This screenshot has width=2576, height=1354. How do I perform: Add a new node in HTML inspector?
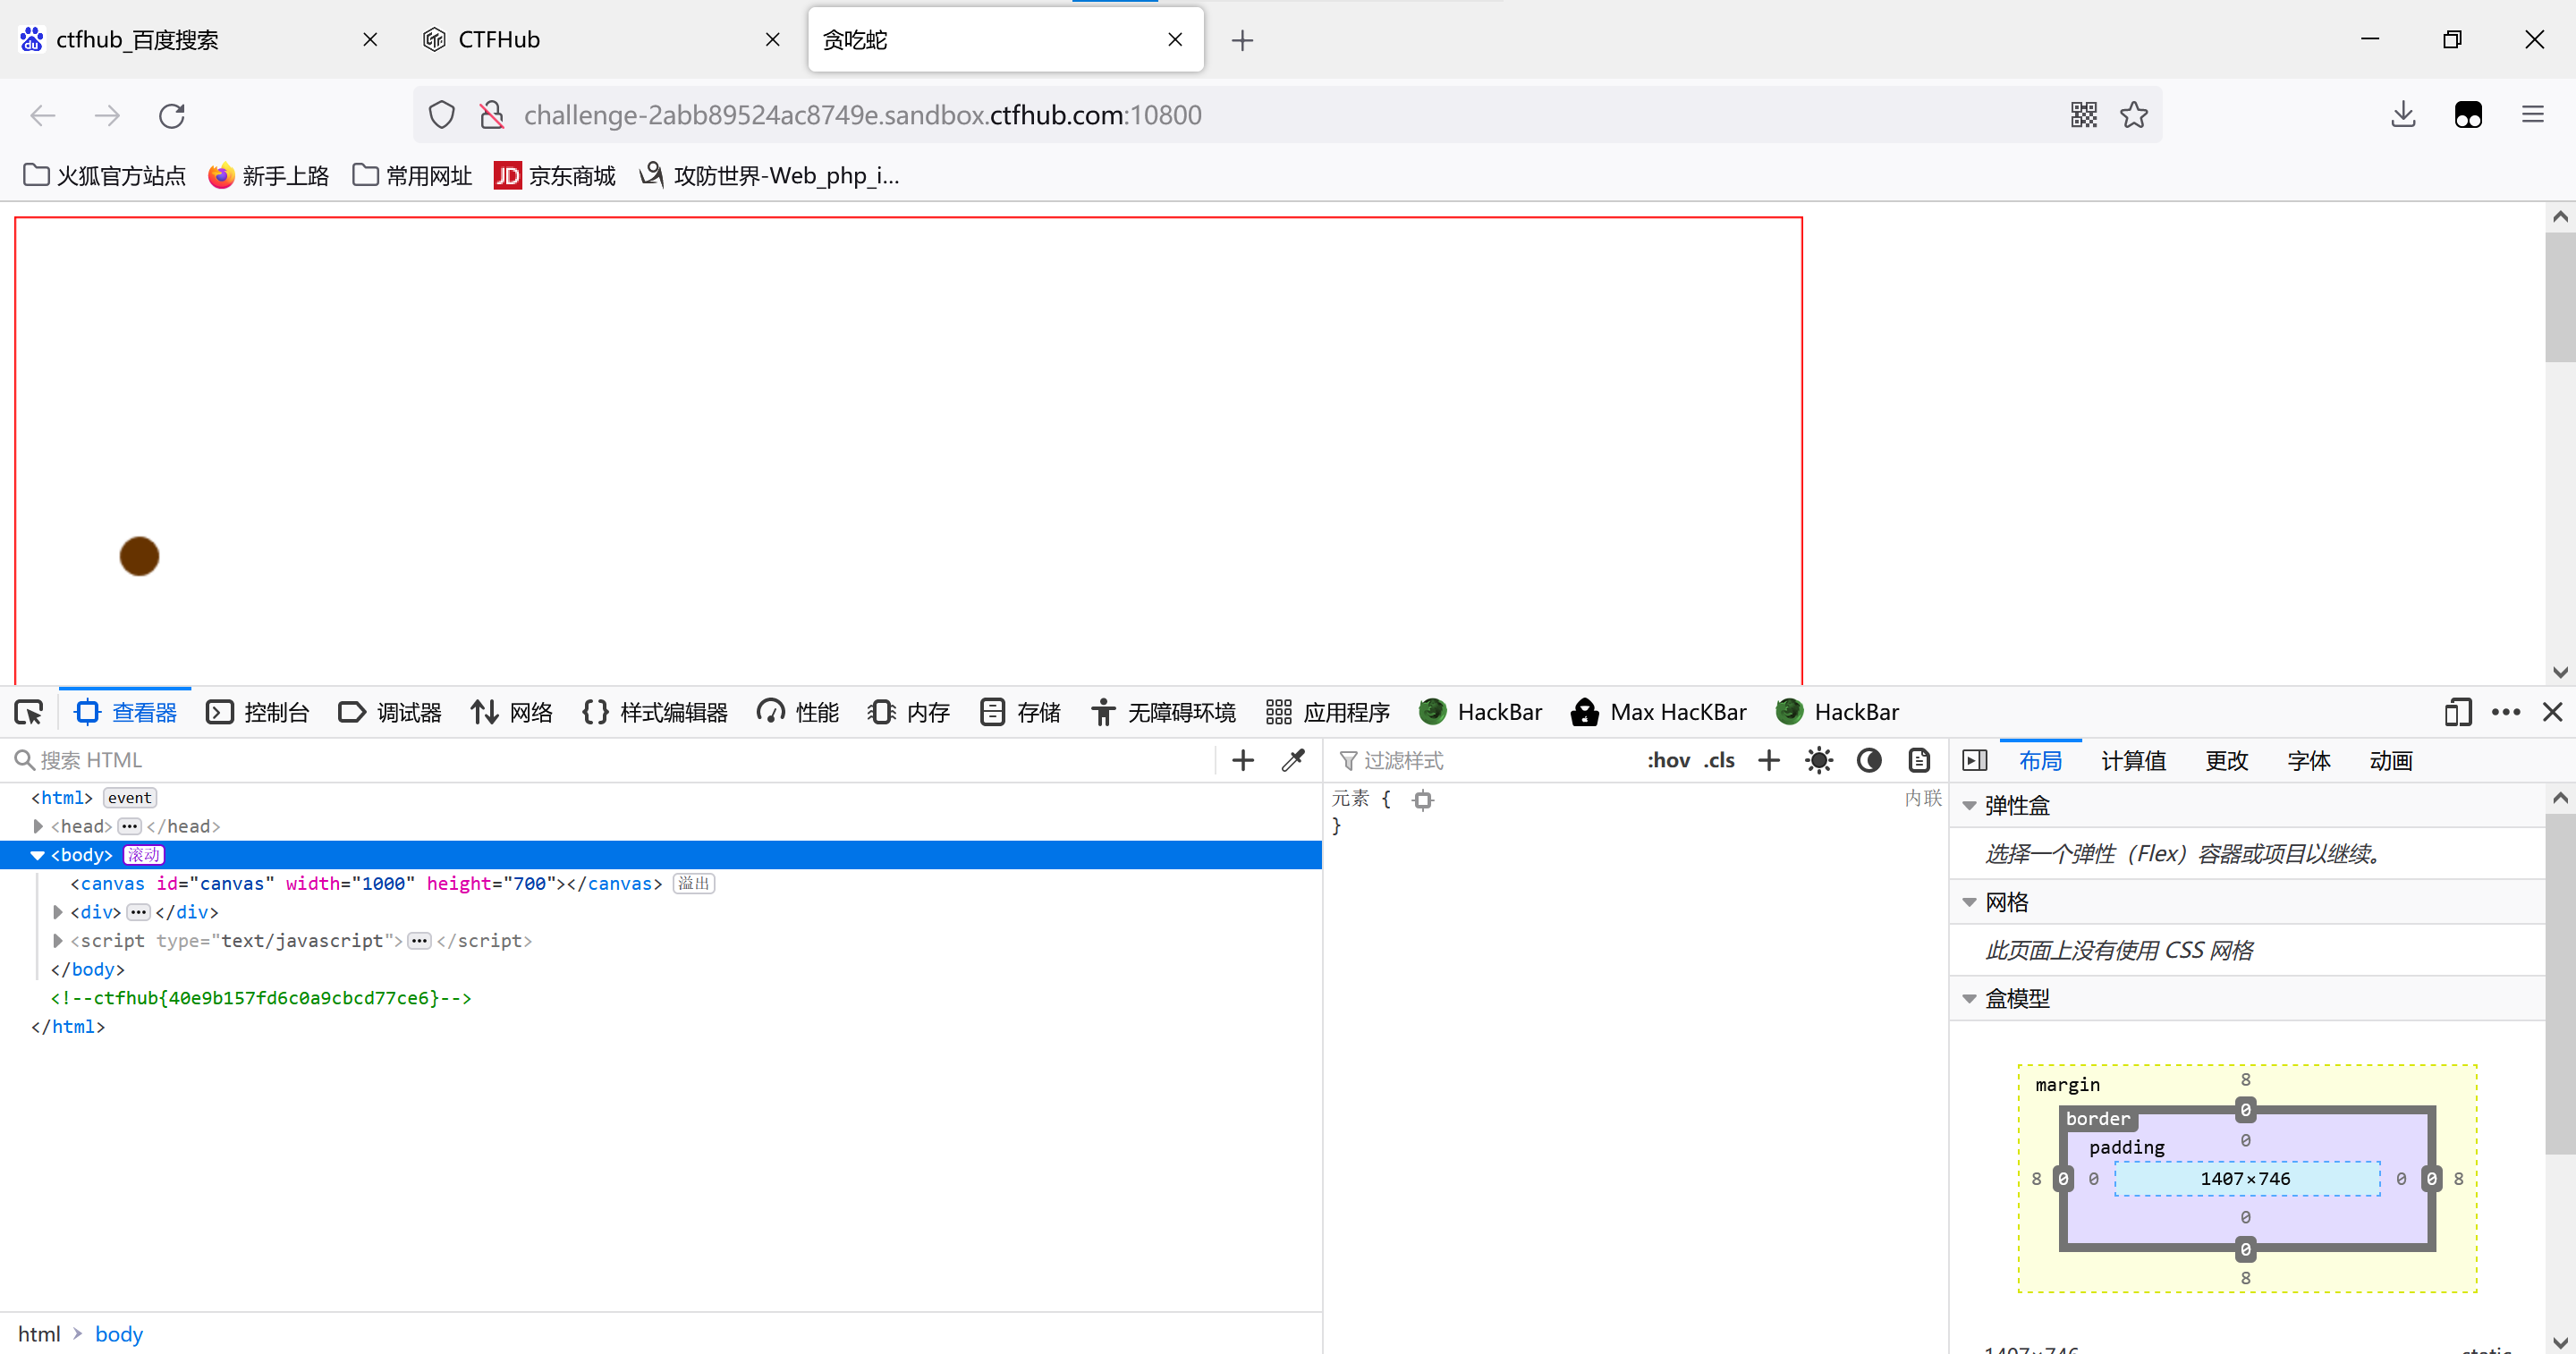point(1243,760)
